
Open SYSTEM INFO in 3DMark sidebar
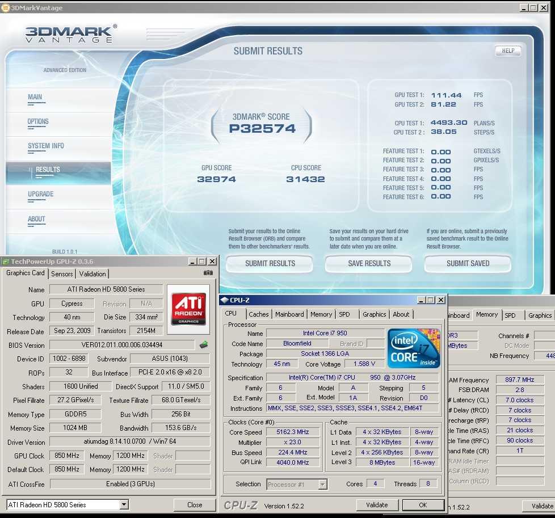pyautogui.click(x=45, y=146)
